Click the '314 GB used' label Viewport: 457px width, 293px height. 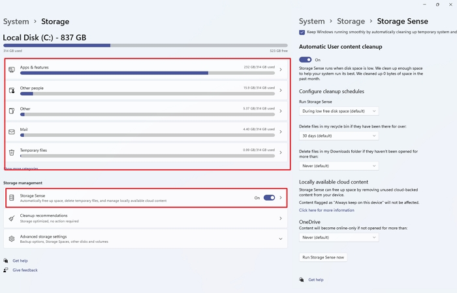pos(12,51)
